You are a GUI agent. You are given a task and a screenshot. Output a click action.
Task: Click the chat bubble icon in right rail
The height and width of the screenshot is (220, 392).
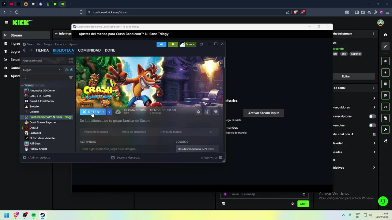click(385, 95)
